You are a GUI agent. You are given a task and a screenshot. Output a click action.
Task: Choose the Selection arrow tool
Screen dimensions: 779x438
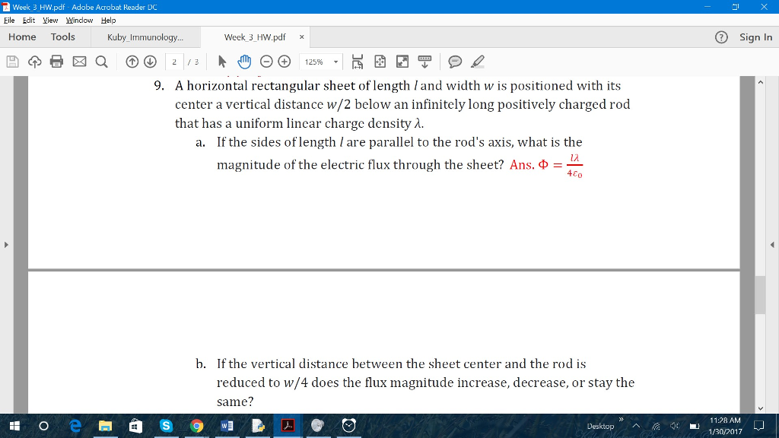222,62
